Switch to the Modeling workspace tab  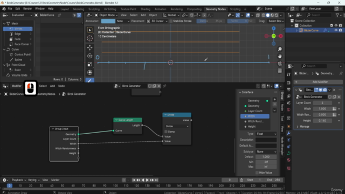point(79,9)
